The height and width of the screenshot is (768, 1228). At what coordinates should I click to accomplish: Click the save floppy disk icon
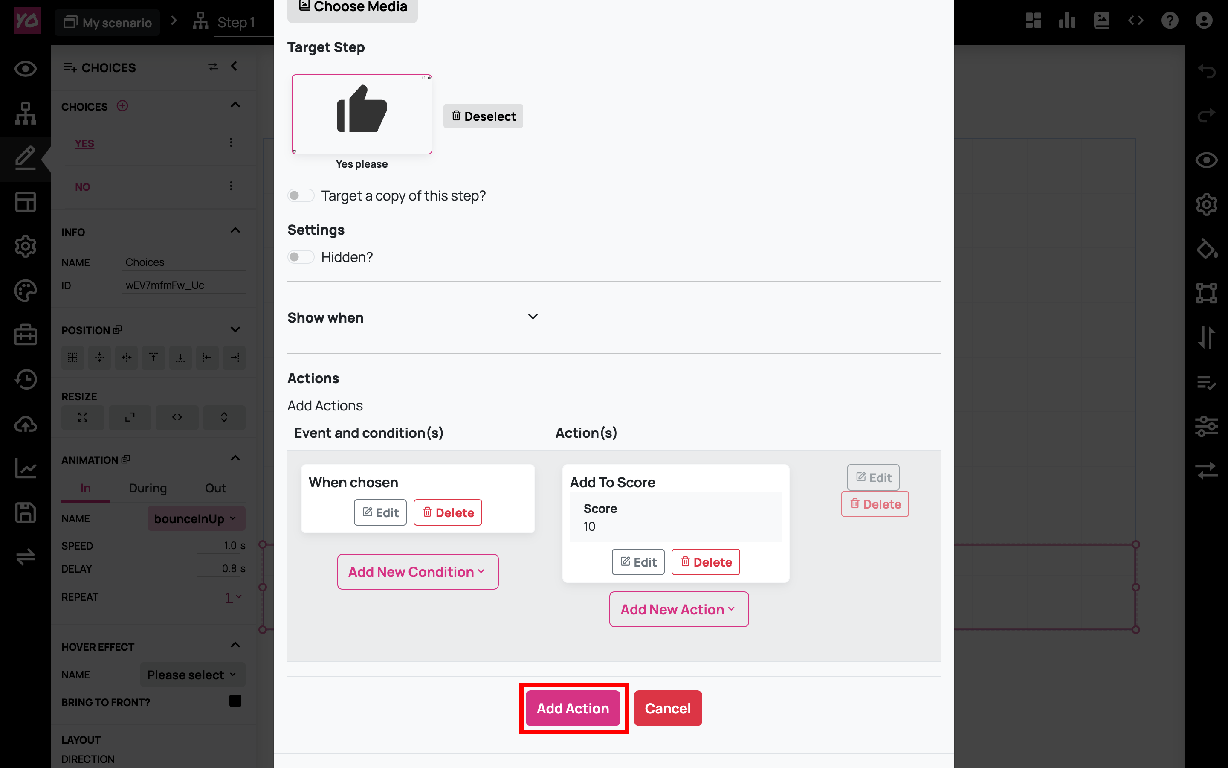26,512
